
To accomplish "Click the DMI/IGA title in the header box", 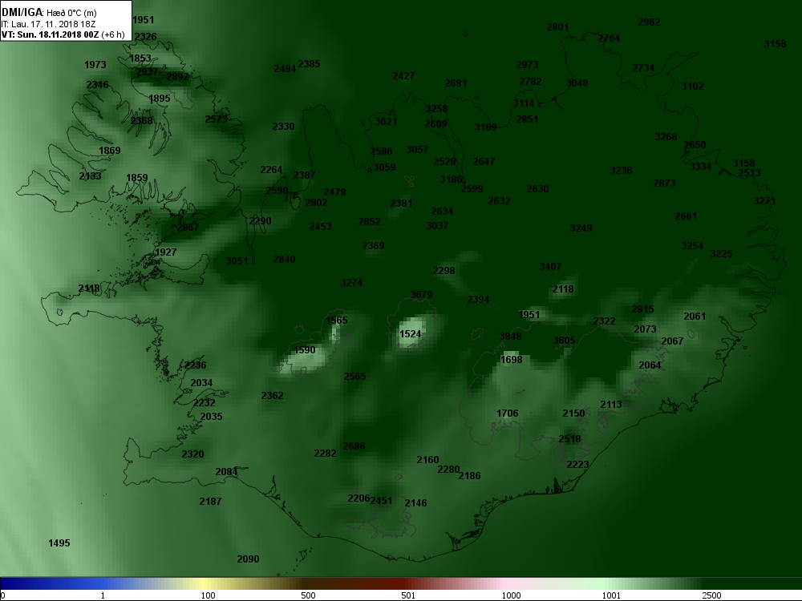I will 22,12.
